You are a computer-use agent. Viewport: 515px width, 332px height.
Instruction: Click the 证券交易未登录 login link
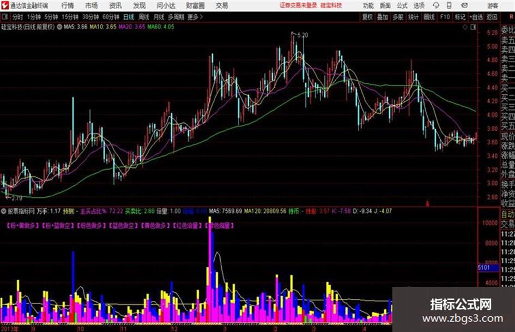click(298, 5)
